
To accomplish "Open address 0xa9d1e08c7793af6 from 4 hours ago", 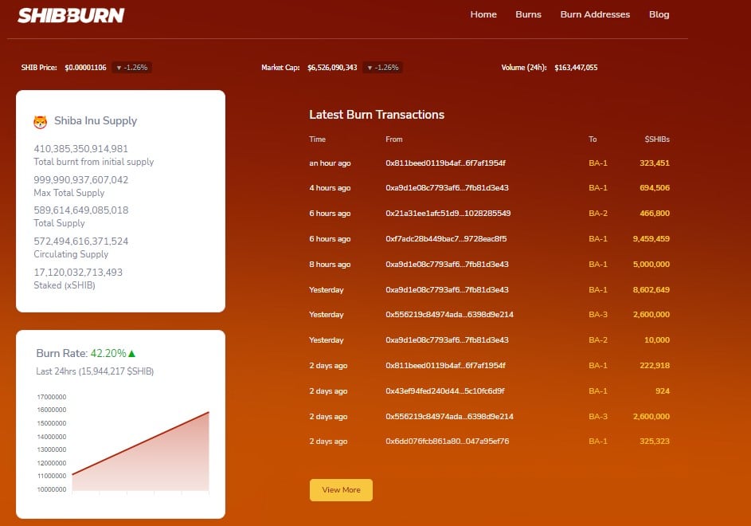I will tap(447, 187).
